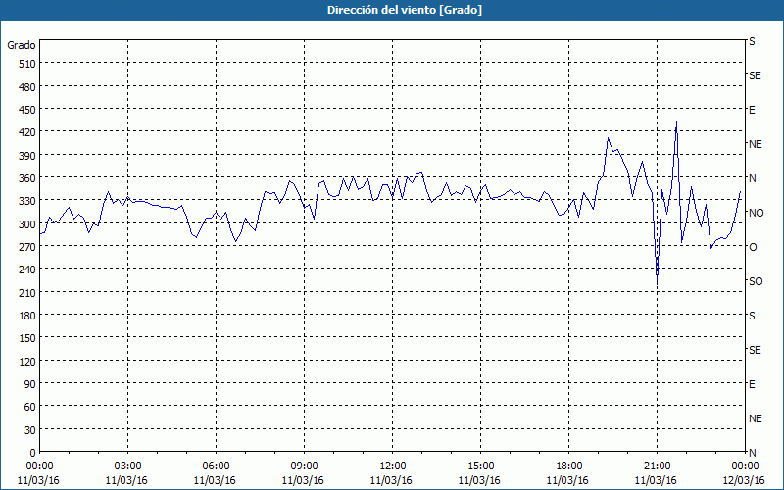
Task: Select the "Grado" axis unit label
Action: pyautogui.click(x=22, y=45)
